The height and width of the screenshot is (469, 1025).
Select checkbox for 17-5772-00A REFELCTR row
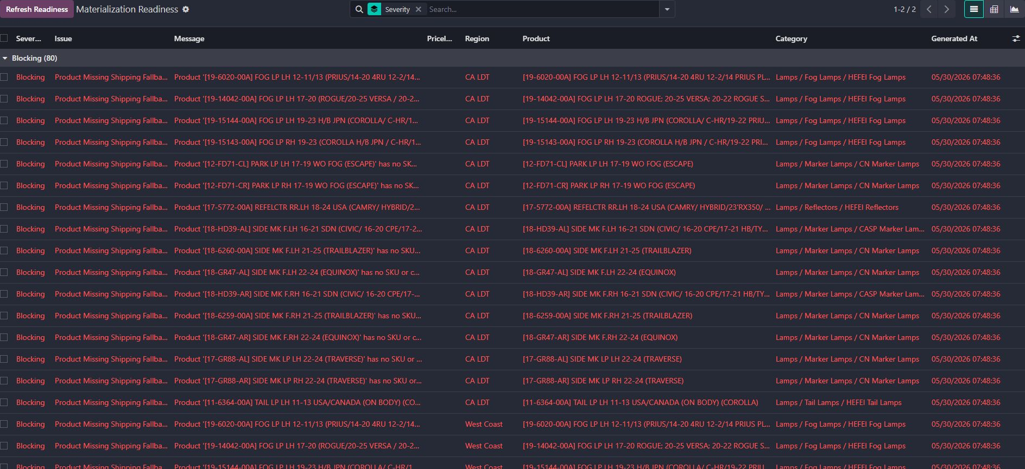click(x=4, y=207)
